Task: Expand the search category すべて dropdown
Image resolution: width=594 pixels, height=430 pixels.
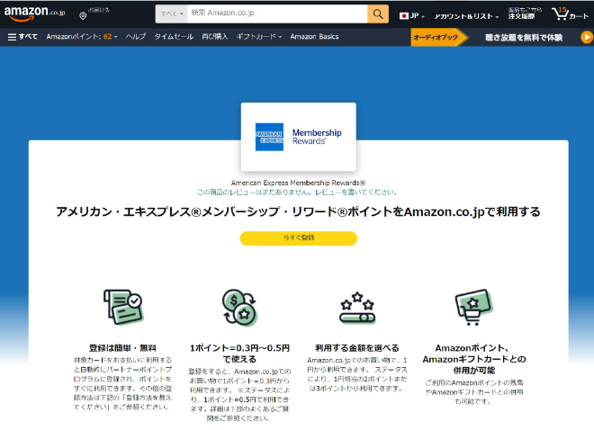Action: (171, 14)
